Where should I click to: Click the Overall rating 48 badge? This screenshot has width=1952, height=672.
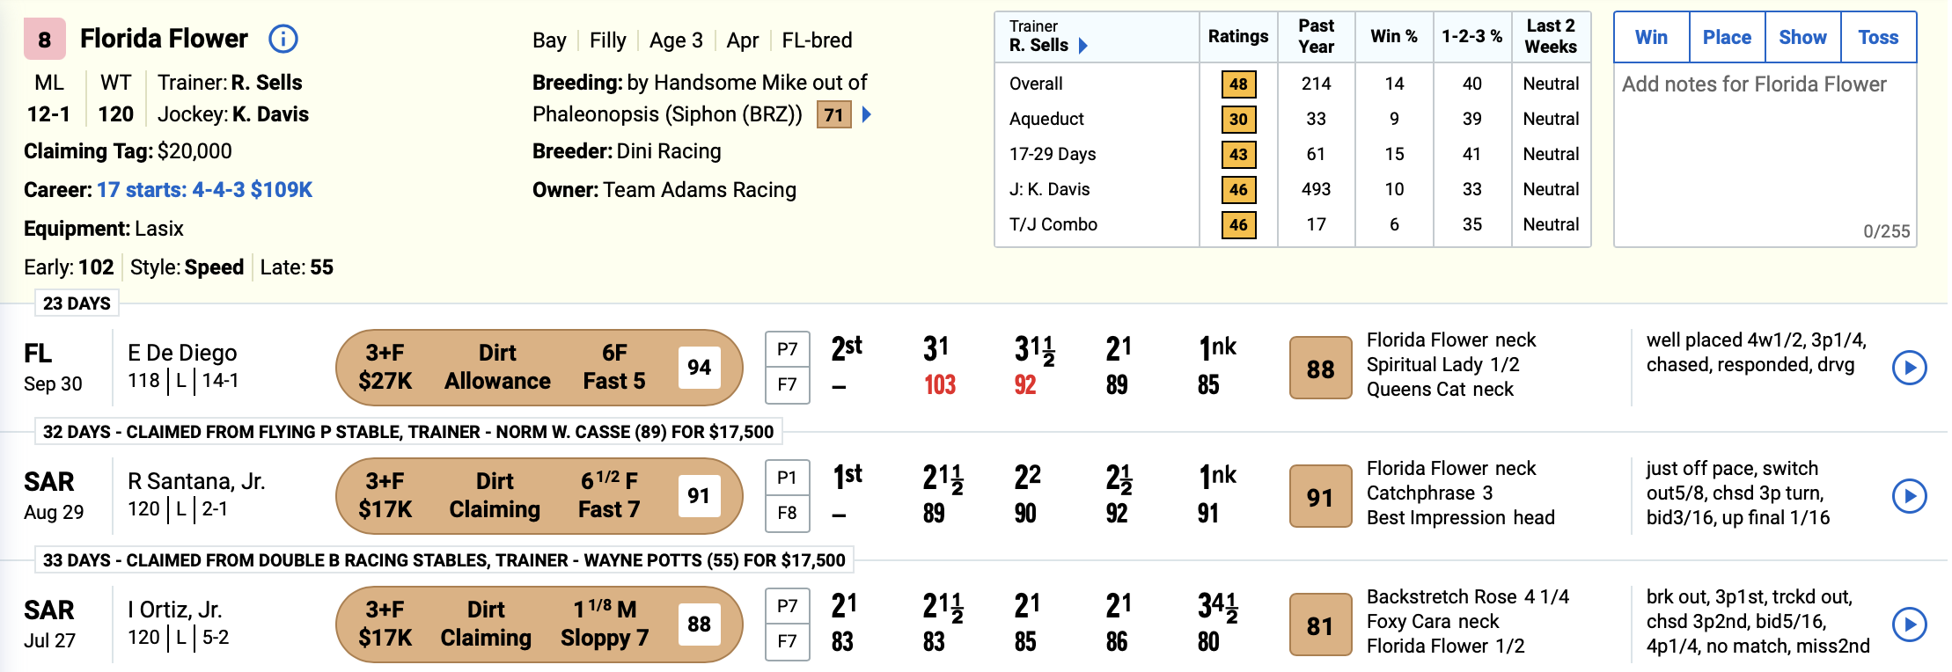pyautogui.click(x=1238, y=84)
